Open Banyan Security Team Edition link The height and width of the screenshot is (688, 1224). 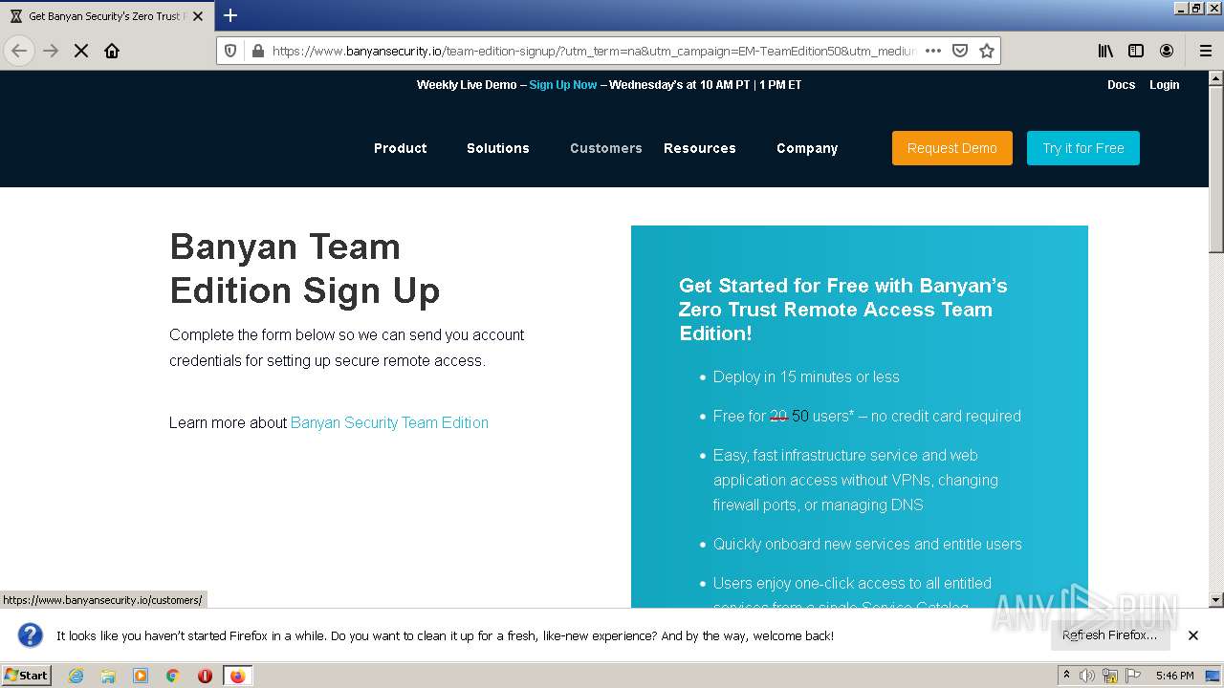point(389,422)
